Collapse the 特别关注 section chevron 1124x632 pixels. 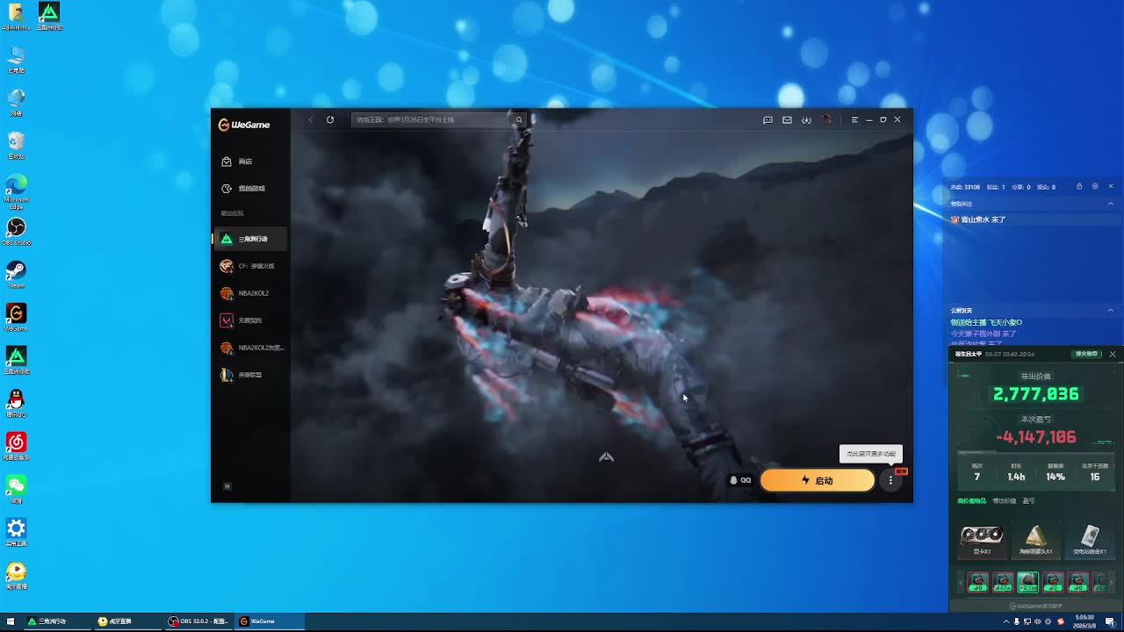(1110, 204)
